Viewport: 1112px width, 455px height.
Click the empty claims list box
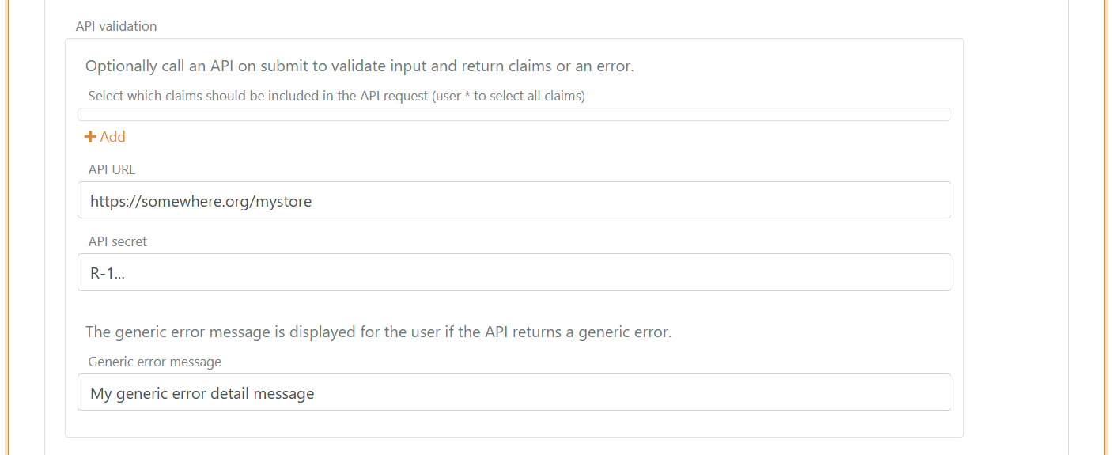tap(514, 115)
